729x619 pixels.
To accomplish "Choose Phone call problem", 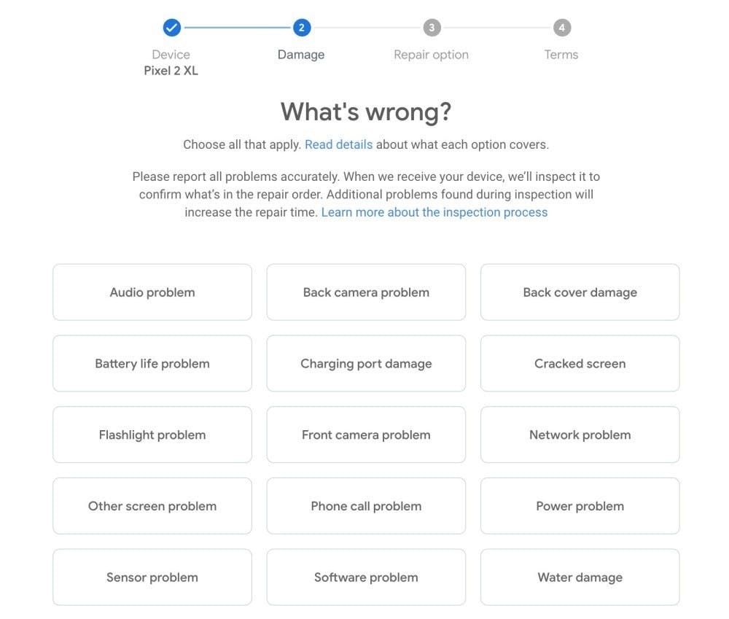I will 366,506.
